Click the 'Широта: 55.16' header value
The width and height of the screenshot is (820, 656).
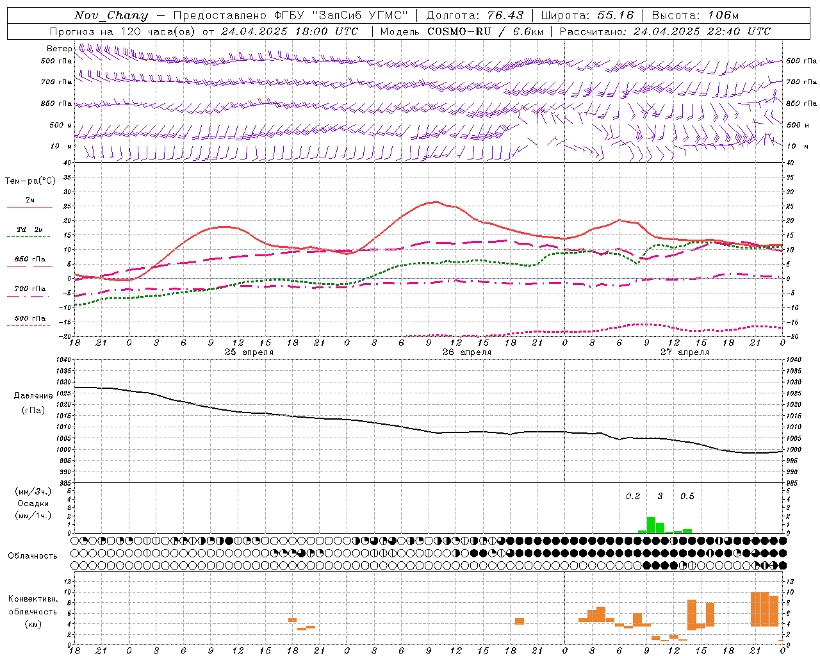[587, 15]
